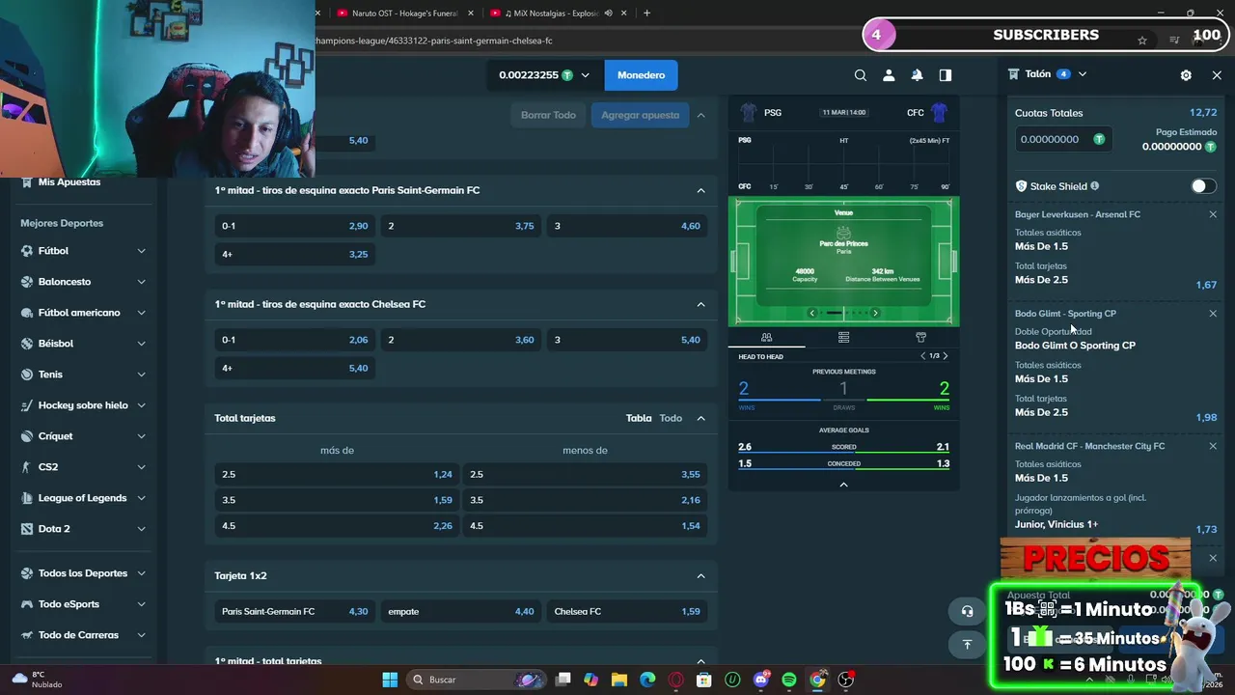Expand the Talón bet slip type dropdown
1235x695 pixels.
pos(1083,74)
